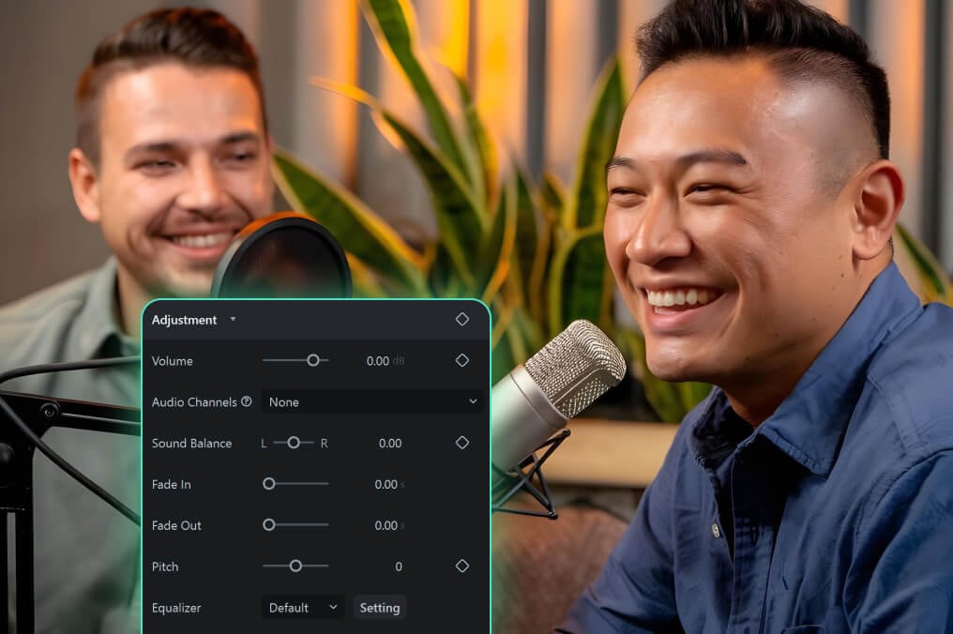Expand the Adjustment header dropdown arrow
Screen dimensions: 953x634
tap(232, 319)
